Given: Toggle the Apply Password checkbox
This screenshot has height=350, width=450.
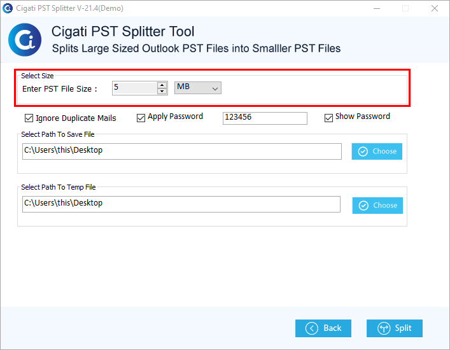Looking at the screenshot, I should click(141, 118).
